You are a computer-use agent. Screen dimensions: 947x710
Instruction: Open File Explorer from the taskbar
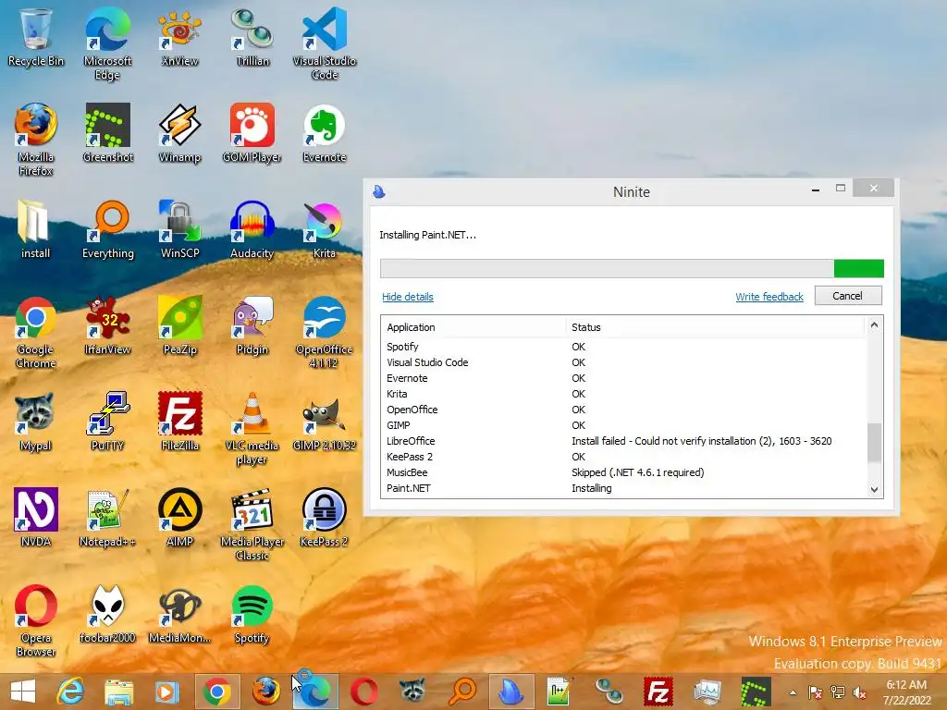tap(119, 692)
